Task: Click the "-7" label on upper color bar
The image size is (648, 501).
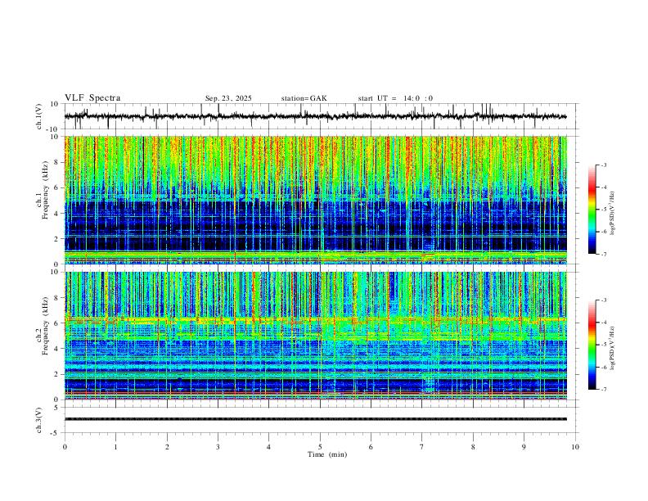Action: point(603,254)
